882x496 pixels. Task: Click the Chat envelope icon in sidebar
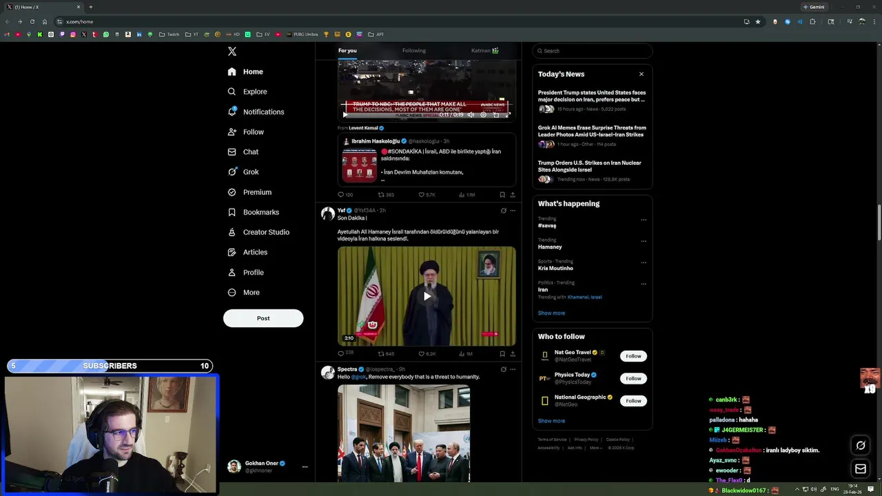click(232, 152)
